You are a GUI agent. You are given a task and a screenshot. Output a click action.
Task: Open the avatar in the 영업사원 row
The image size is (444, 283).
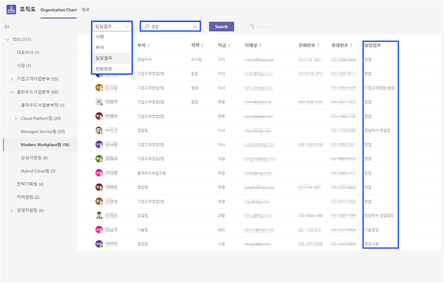(x=99, y=244)
